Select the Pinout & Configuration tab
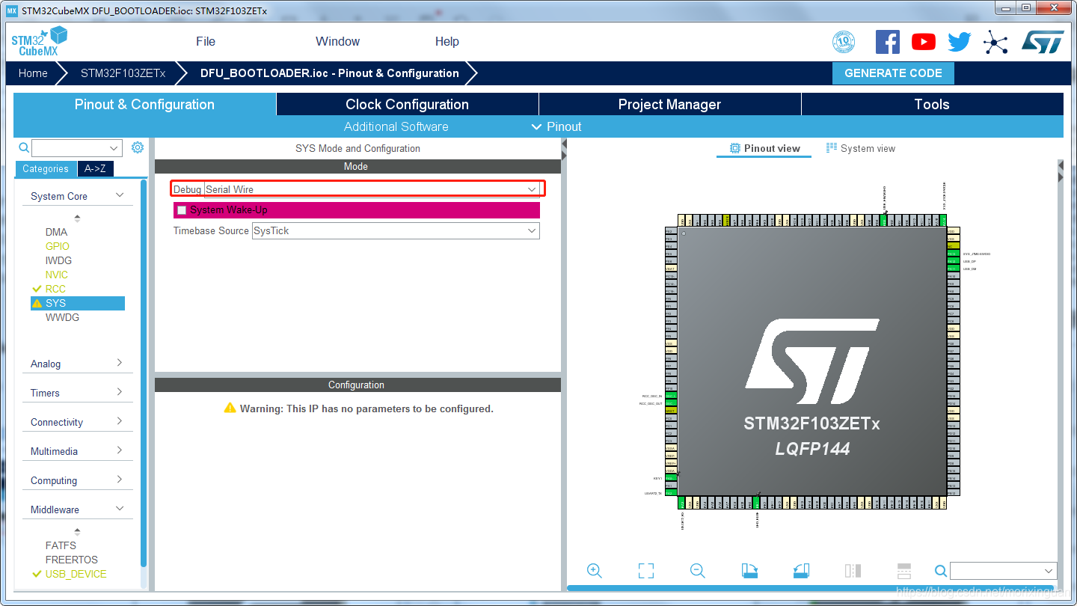The width and height of the screenshot is (1077, 606). pyautogui.click(x=145, y=104)
